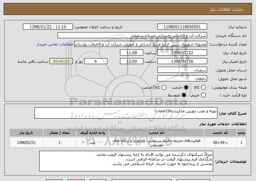Click the نام خدمت column header
256x181 pixels.
tap(156, 133)
